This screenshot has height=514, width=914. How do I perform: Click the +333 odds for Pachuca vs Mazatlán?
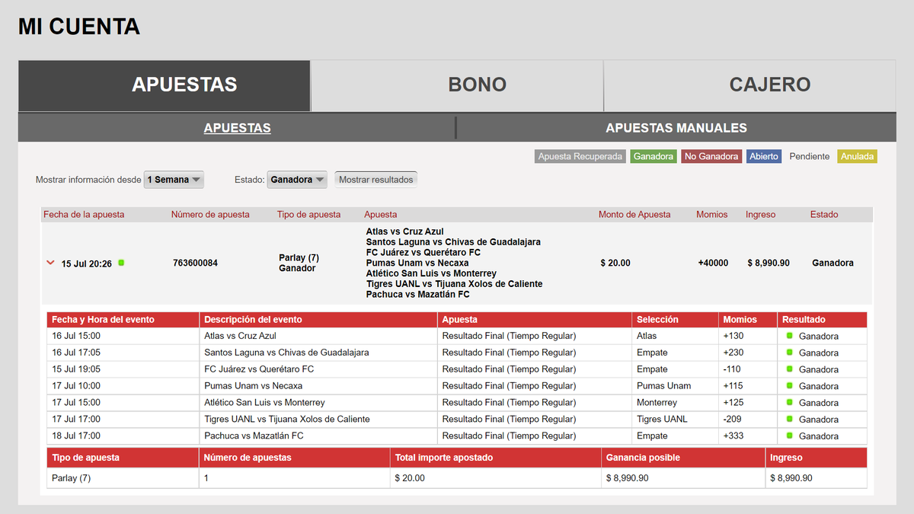pos(733,436)
